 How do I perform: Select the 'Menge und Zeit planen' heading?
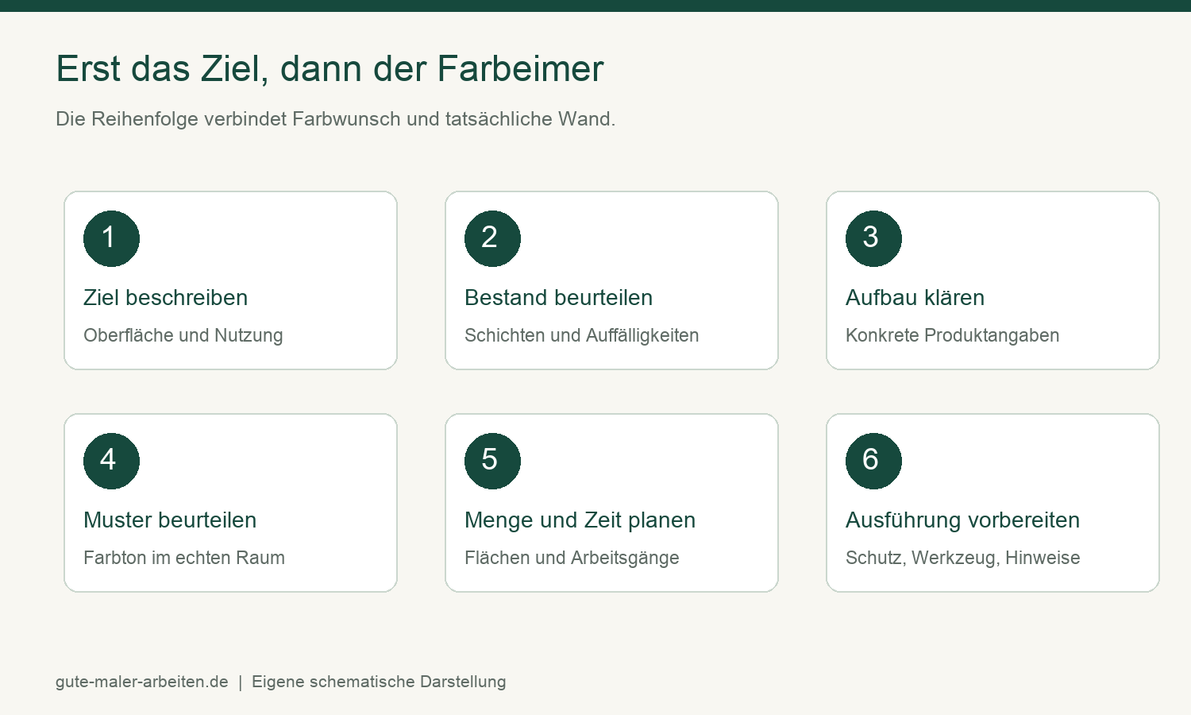tap(580, 520)
